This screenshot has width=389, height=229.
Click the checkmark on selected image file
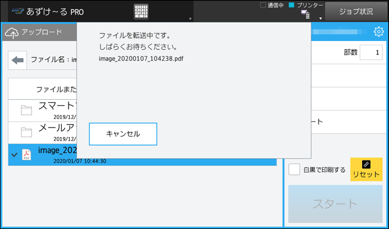(15, 155)
